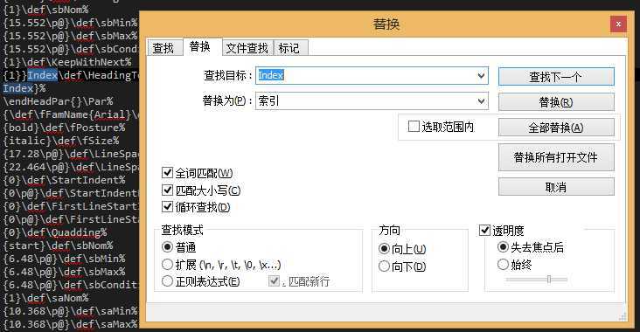Close the 替换 dialog

618,24
